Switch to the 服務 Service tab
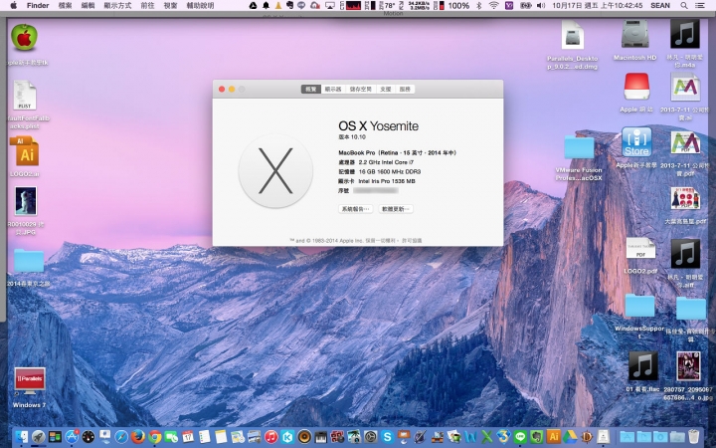Screen dimensions: 716x448 click(x=405, y=90)
